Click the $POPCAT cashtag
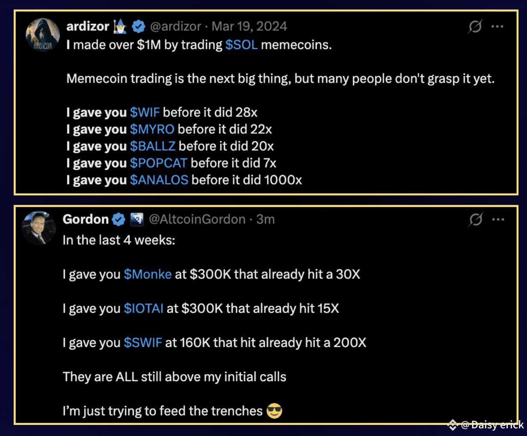Viewport: 527px width, 436px height. [159, 163]
